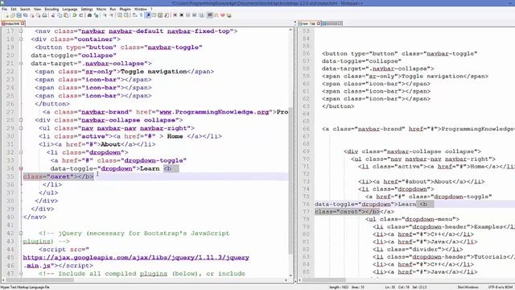Open the Macro menu
The image size is (515, 290).
click(x=101, y=9)
